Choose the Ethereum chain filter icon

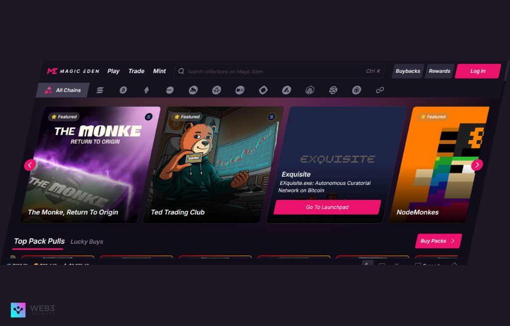[146, 90]
